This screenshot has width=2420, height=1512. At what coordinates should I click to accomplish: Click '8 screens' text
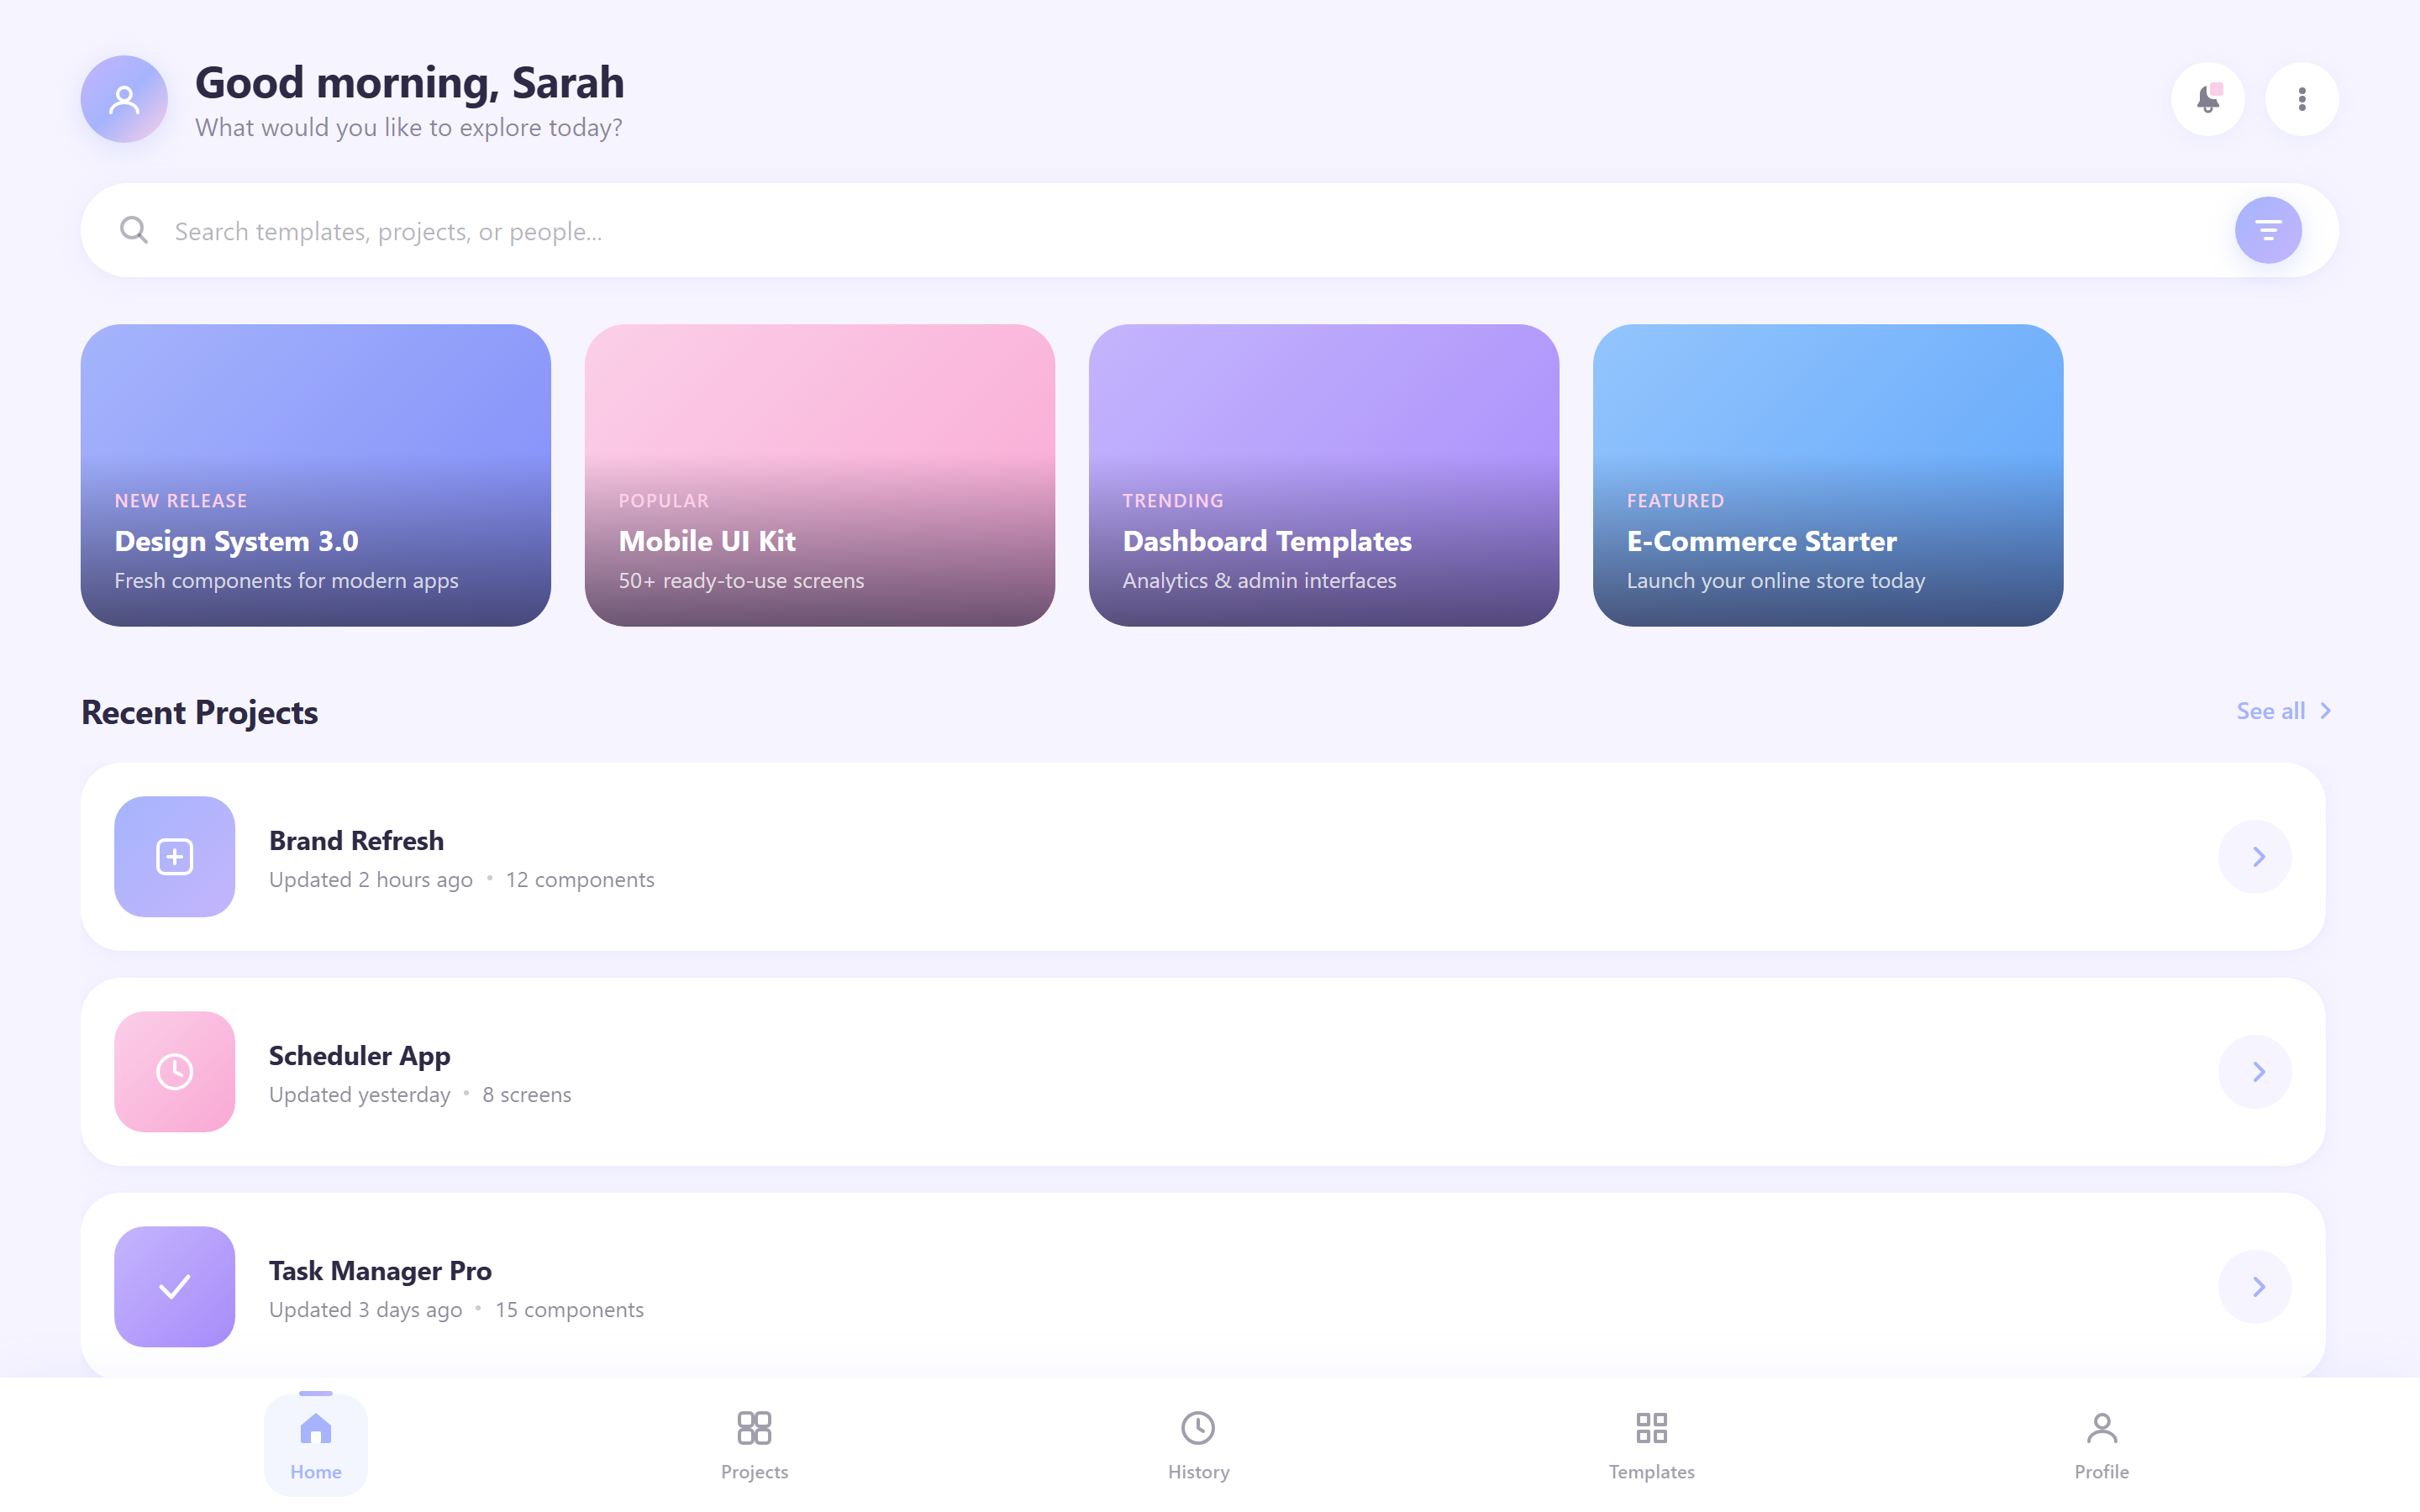click(527, 1095)
